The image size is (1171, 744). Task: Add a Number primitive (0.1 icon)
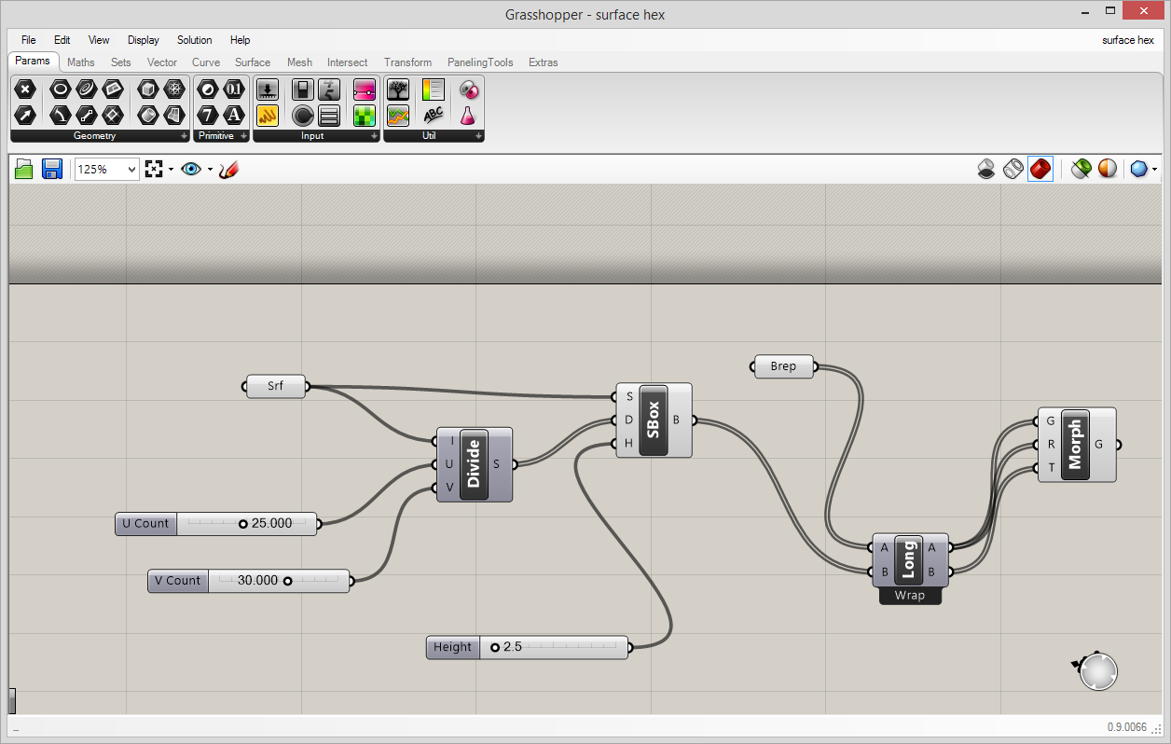(234, 90)
